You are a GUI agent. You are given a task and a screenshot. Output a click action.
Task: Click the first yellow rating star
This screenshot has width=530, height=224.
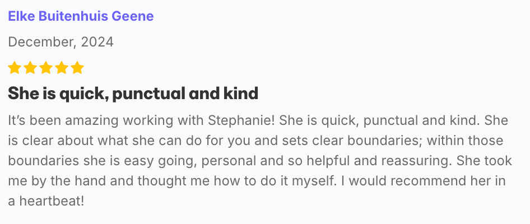[15, 68]
